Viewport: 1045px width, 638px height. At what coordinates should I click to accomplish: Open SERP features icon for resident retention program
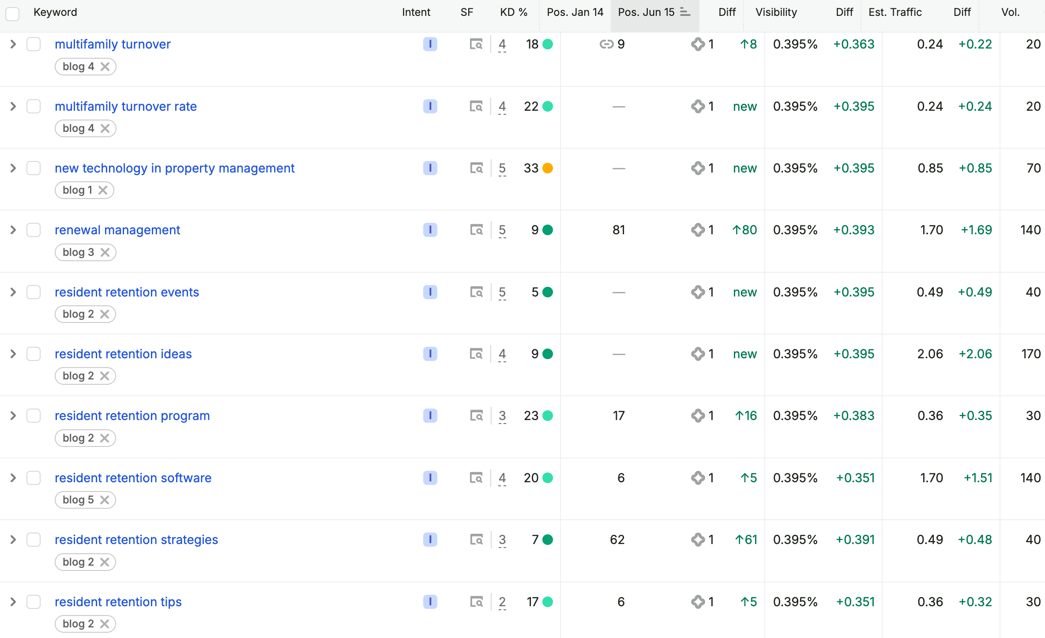(476, 416)
